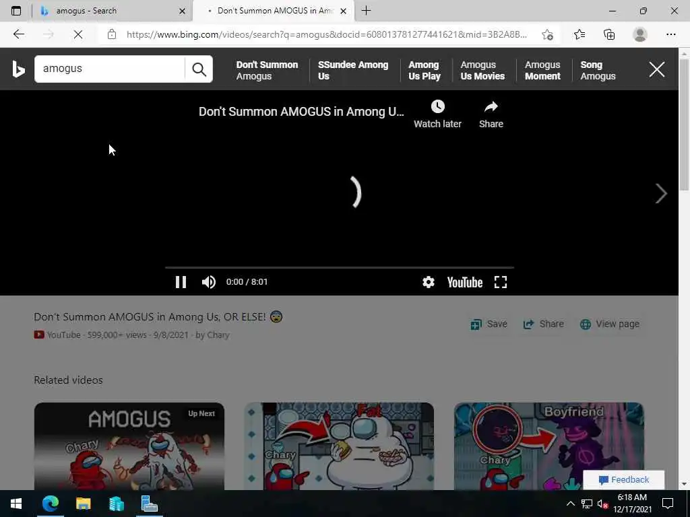Select the Song Amogus suggestion
Image resolution: width=690 pixels, height=517 pixels.
coord(598,70)
